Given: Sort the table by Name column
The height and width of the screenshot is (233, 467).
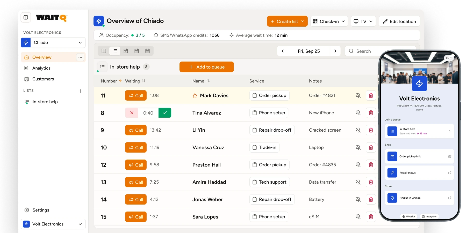Looking at the screenshot, I should (x=201, y=81).
